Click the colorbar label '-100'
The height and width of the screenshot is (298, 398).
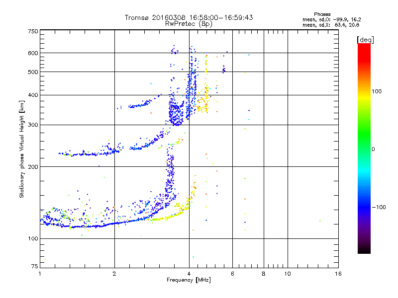click(x=379, y=207)
